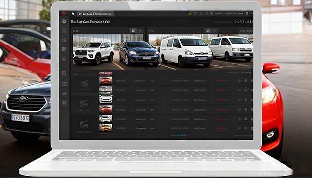Click the exit camera feed with white vans
The width and height of the screenshot is (312, 178).
(x=201, y=52)
